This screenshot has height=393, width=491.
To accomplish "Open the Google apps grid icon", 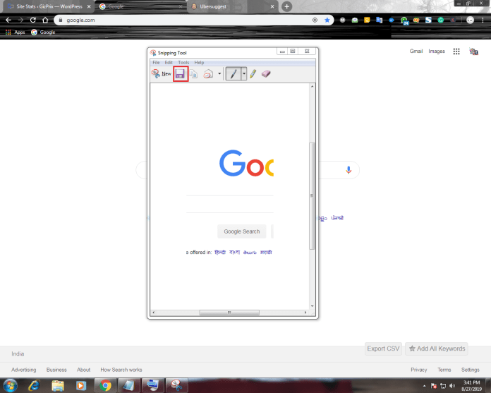I will [x=456, y=52].
